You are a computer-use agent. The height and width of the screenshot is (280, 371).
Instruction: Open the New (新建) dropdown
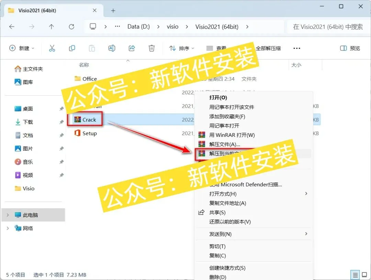click(x=22, y=48)
